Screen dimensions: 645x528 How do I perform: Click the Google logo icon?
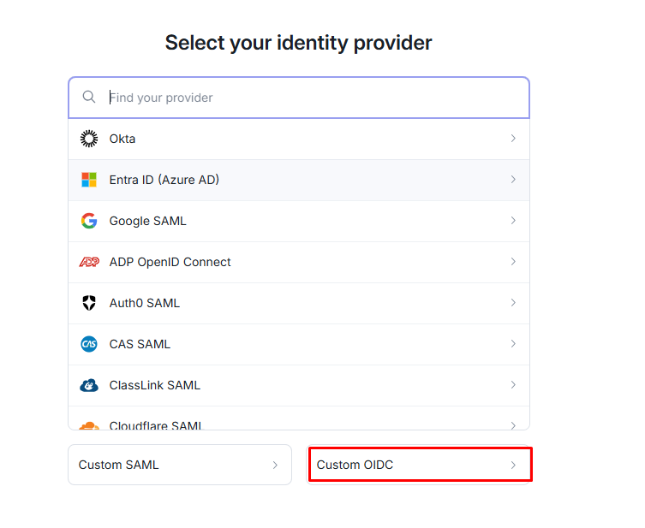89,221
